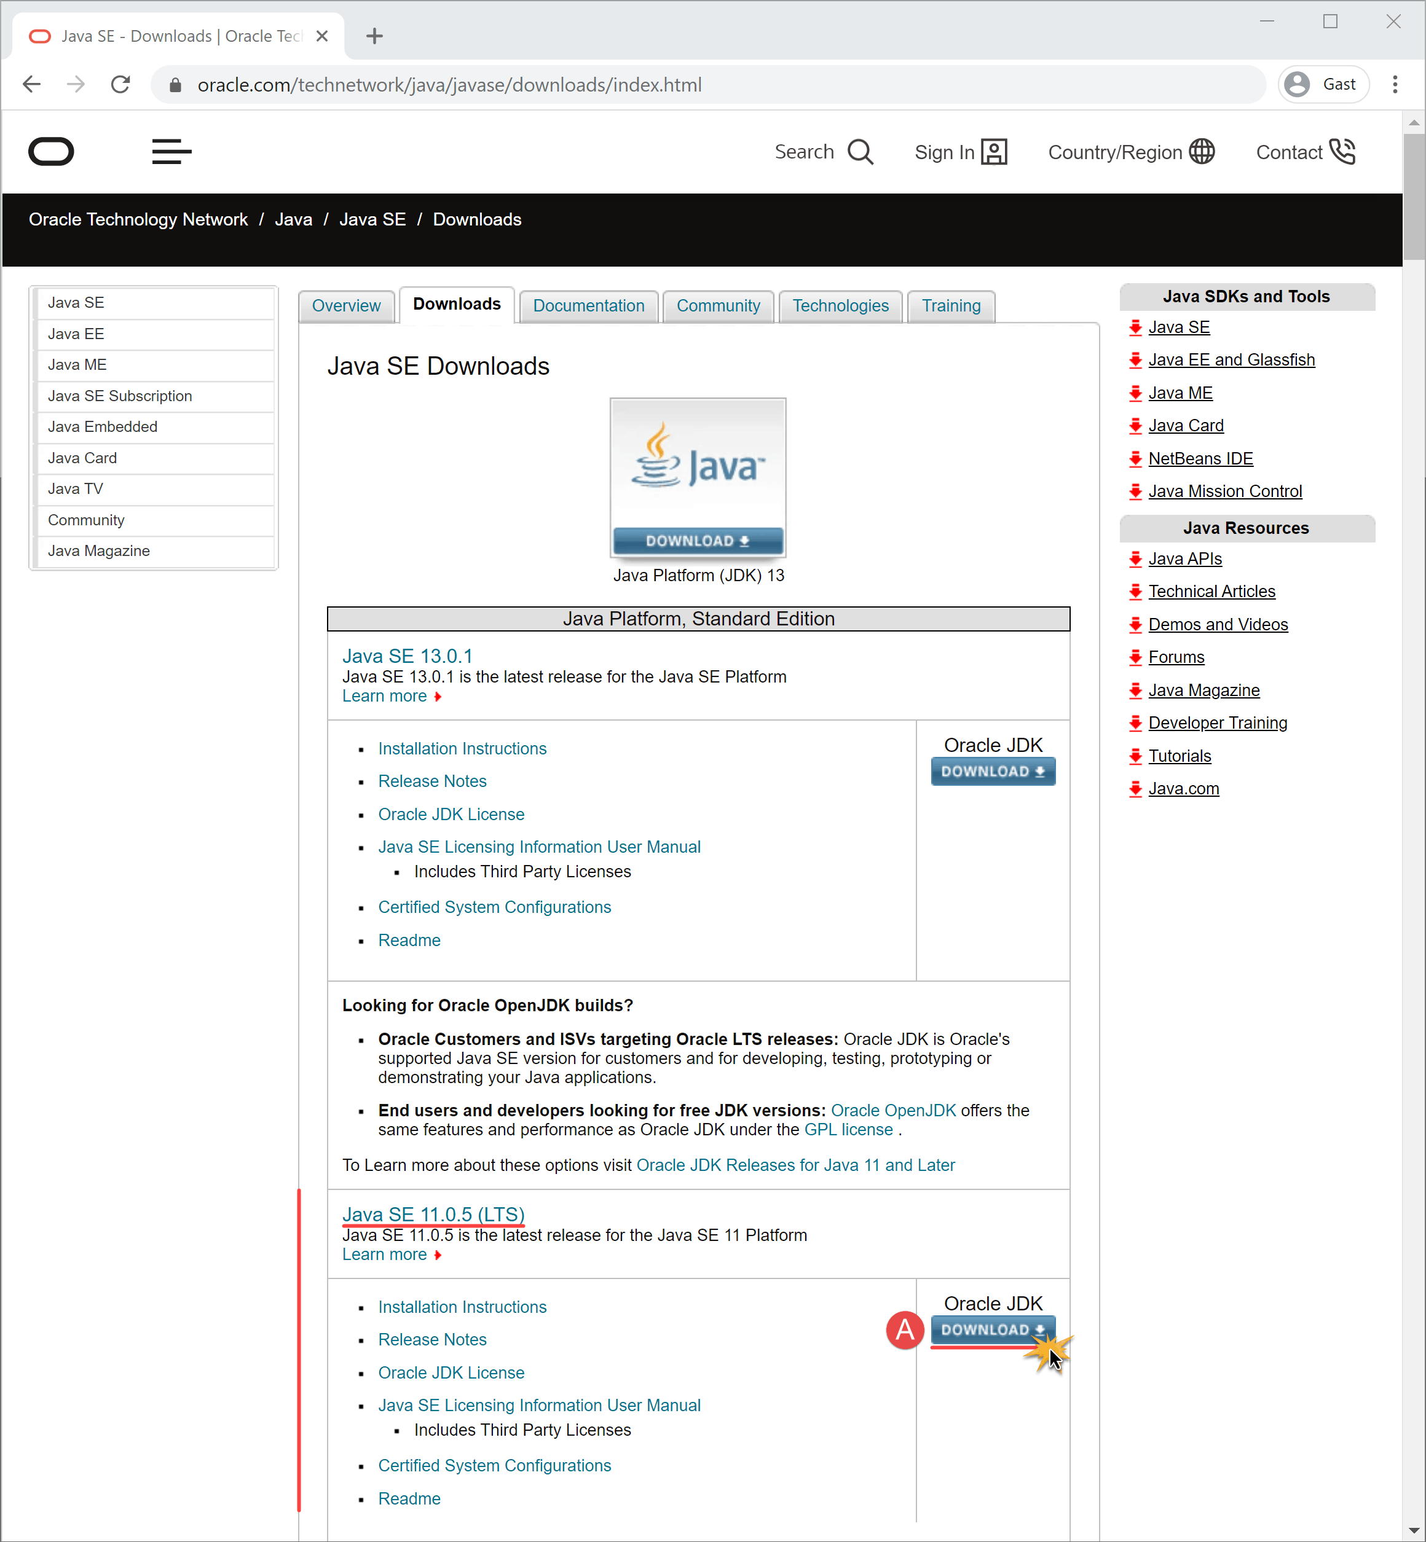The height and width of the screenshot is (1542, 1426).
Task: Select Java SE Subscription in left sidebar
Action: coord(155,396)
